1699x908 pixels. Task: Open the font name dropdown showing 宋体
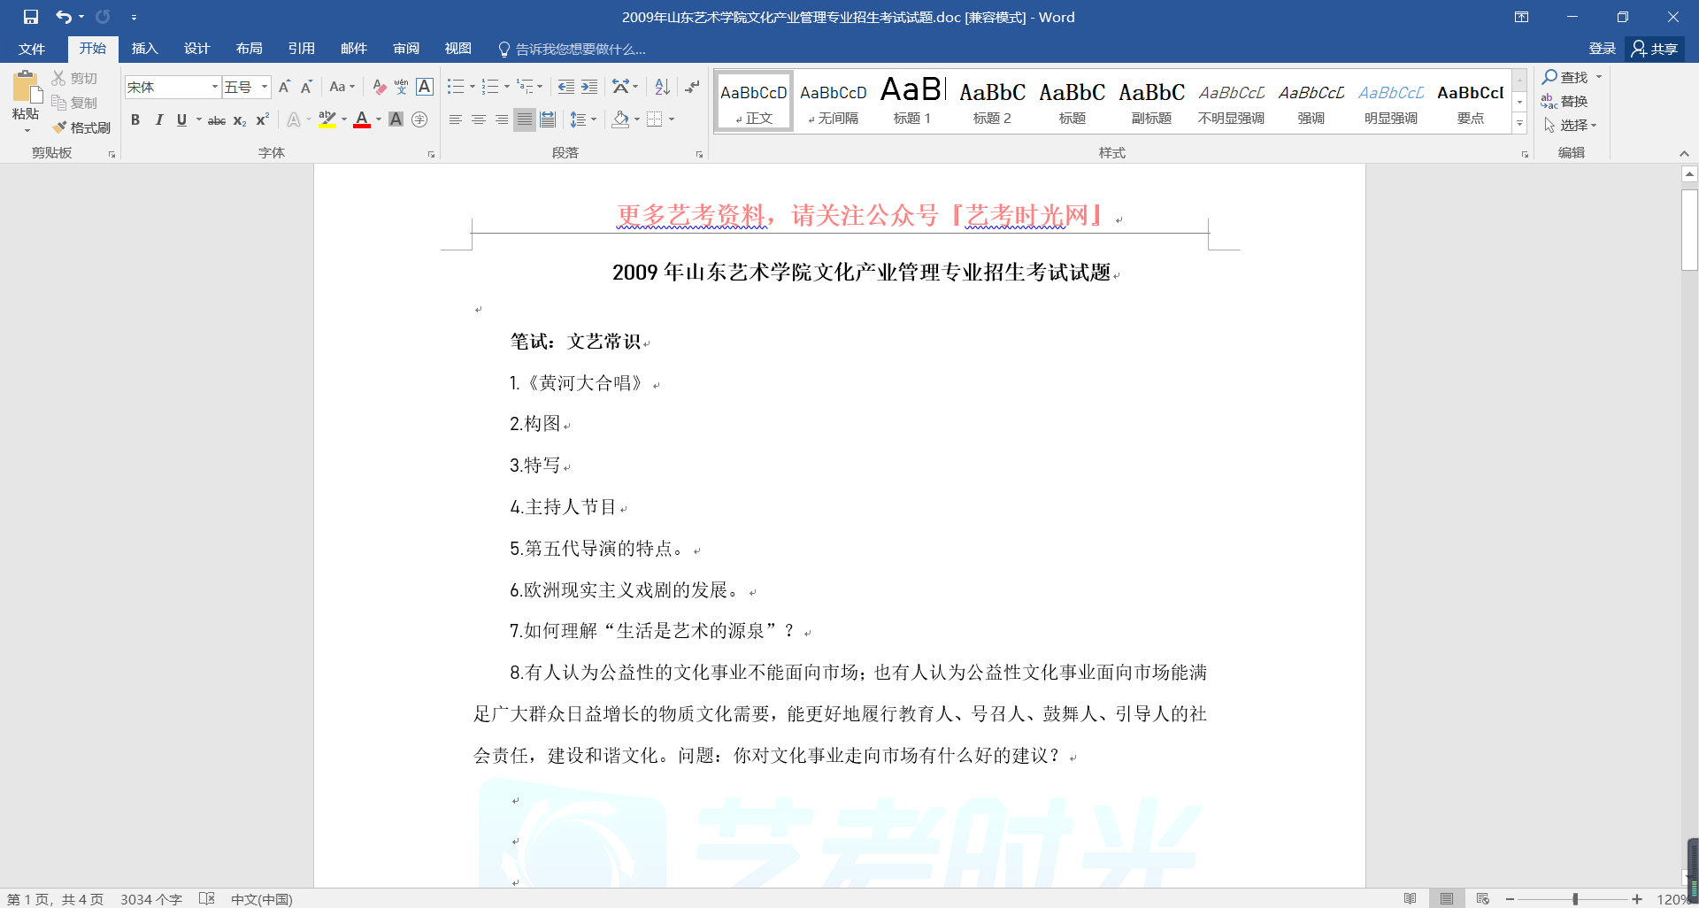(x=214, y=87)
